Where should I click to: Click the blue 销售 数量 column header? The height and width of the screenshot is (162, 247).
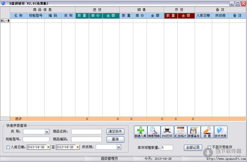point(126,16)
